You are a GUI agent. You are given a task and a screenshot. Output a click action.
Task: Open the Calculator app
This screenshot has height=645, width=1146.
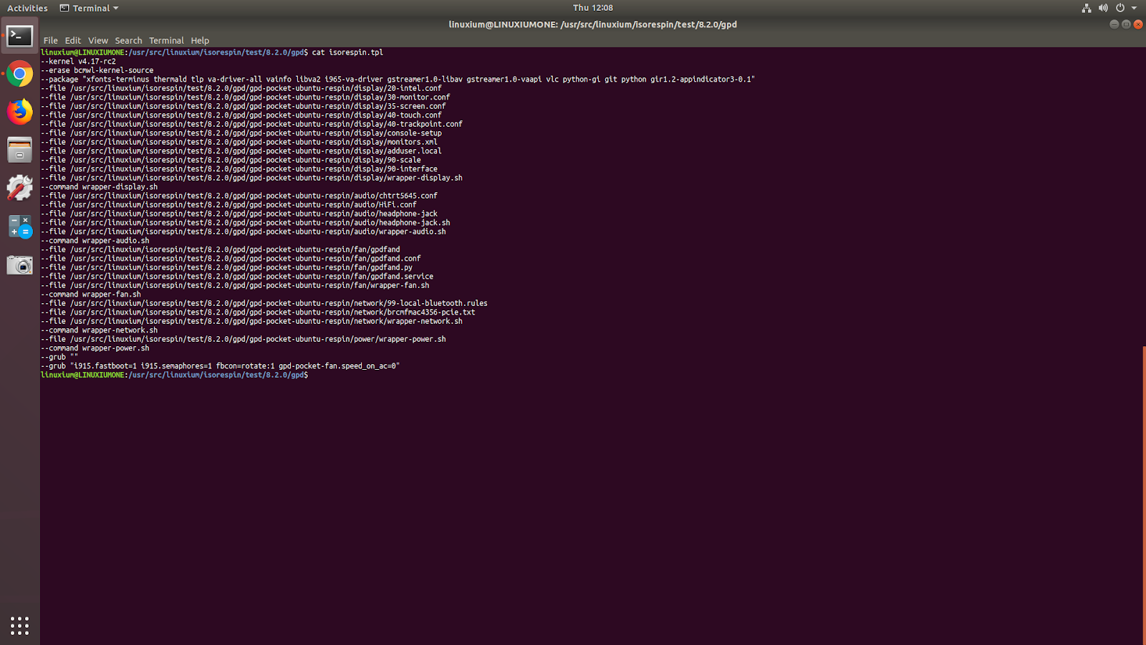pyautogui.click(x=19, y=226)
